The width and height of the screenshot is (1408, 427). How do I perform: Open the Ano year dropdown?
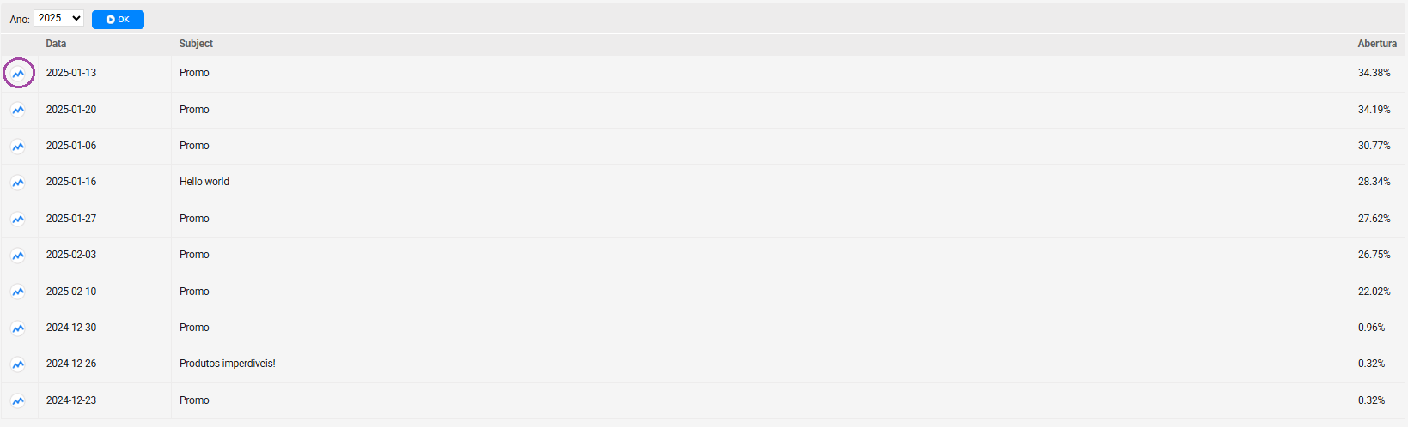click(x=59, y=18)
